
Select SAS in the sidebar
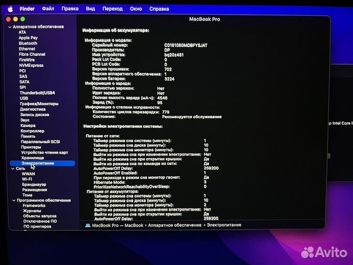click(23, 77)
